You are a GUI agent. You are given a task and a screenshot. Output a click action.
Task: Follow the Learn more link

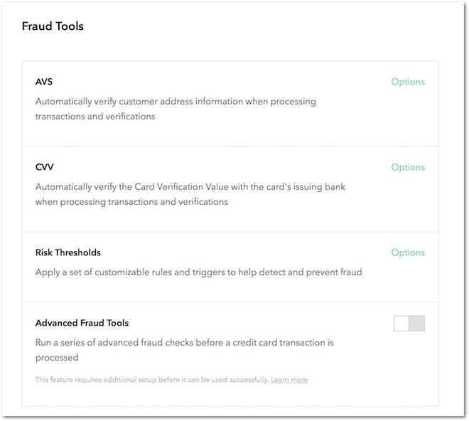pyautogui.click(x=289, y=380)
